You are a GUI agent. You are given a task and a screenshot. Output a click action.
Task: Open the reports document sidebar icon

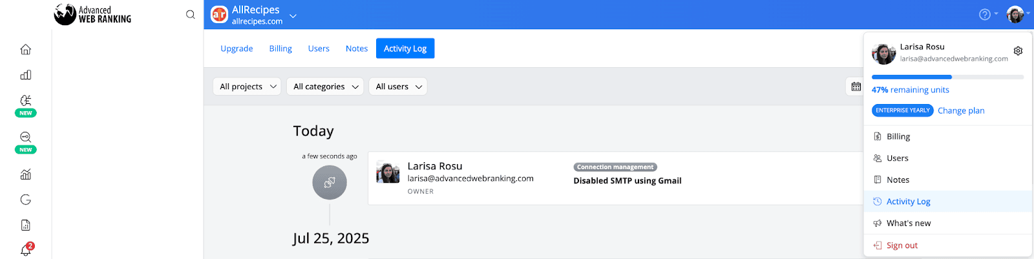pyautogui.click(x=26, y=225)
